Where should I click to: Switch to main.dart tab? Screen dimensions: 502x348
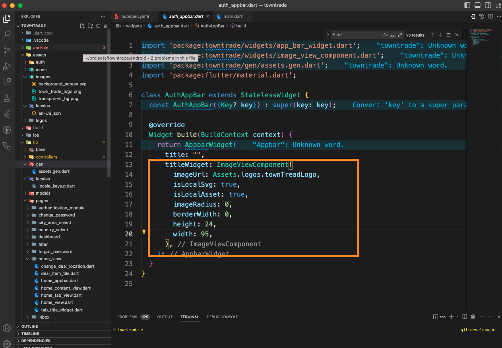tap(233, 17)
